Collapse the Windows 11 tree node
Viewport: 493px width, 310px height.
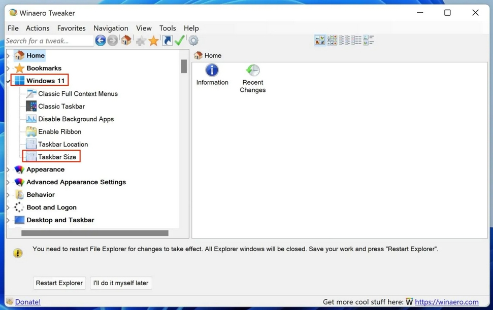pos(8,81)
